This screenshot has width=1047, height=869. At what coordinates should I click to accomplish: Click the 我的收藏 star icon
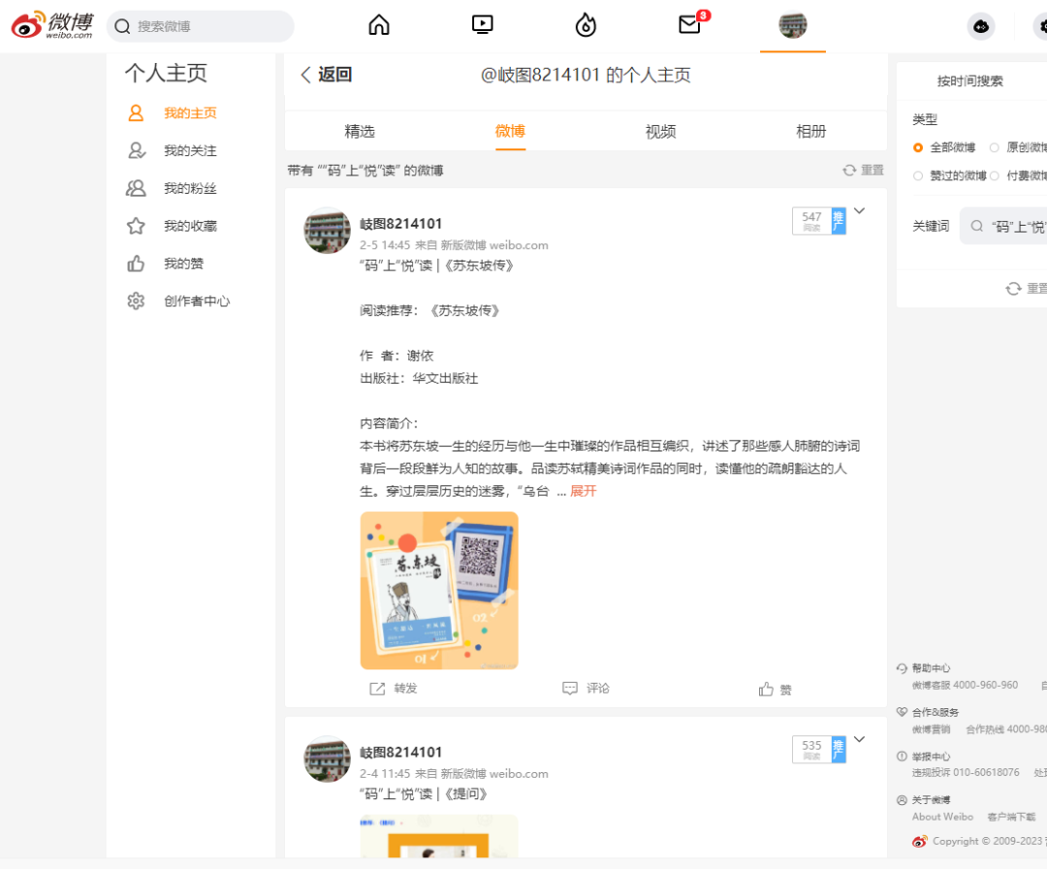(x=136, y=226)
